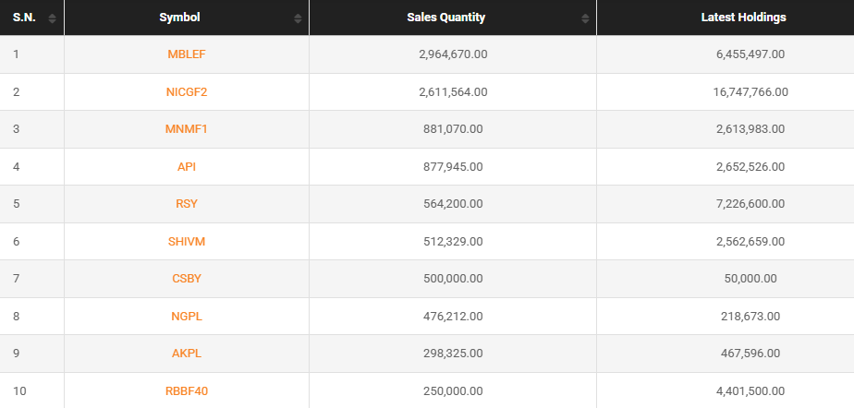The width and height of the screenshot is (854, 408).
Task: Select the 2,964,670.00 sales quantity cell
Action: coord(453,54)
